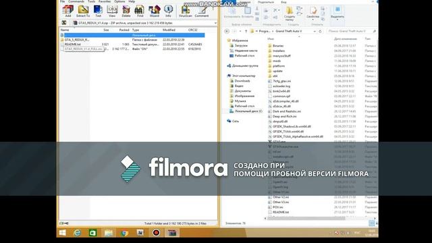
Task: Expand the Explorer address bar dropdown
Action: coord(315,32)
